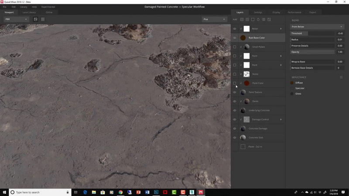
Task: Hide the Dents layer
Action: pyautogui.click(x=235, y=101)
